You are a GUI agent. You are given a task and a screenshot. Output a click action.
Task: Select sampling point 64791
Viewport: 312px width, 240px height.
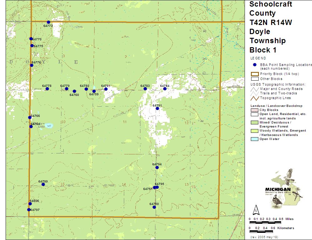coord(157,108)
